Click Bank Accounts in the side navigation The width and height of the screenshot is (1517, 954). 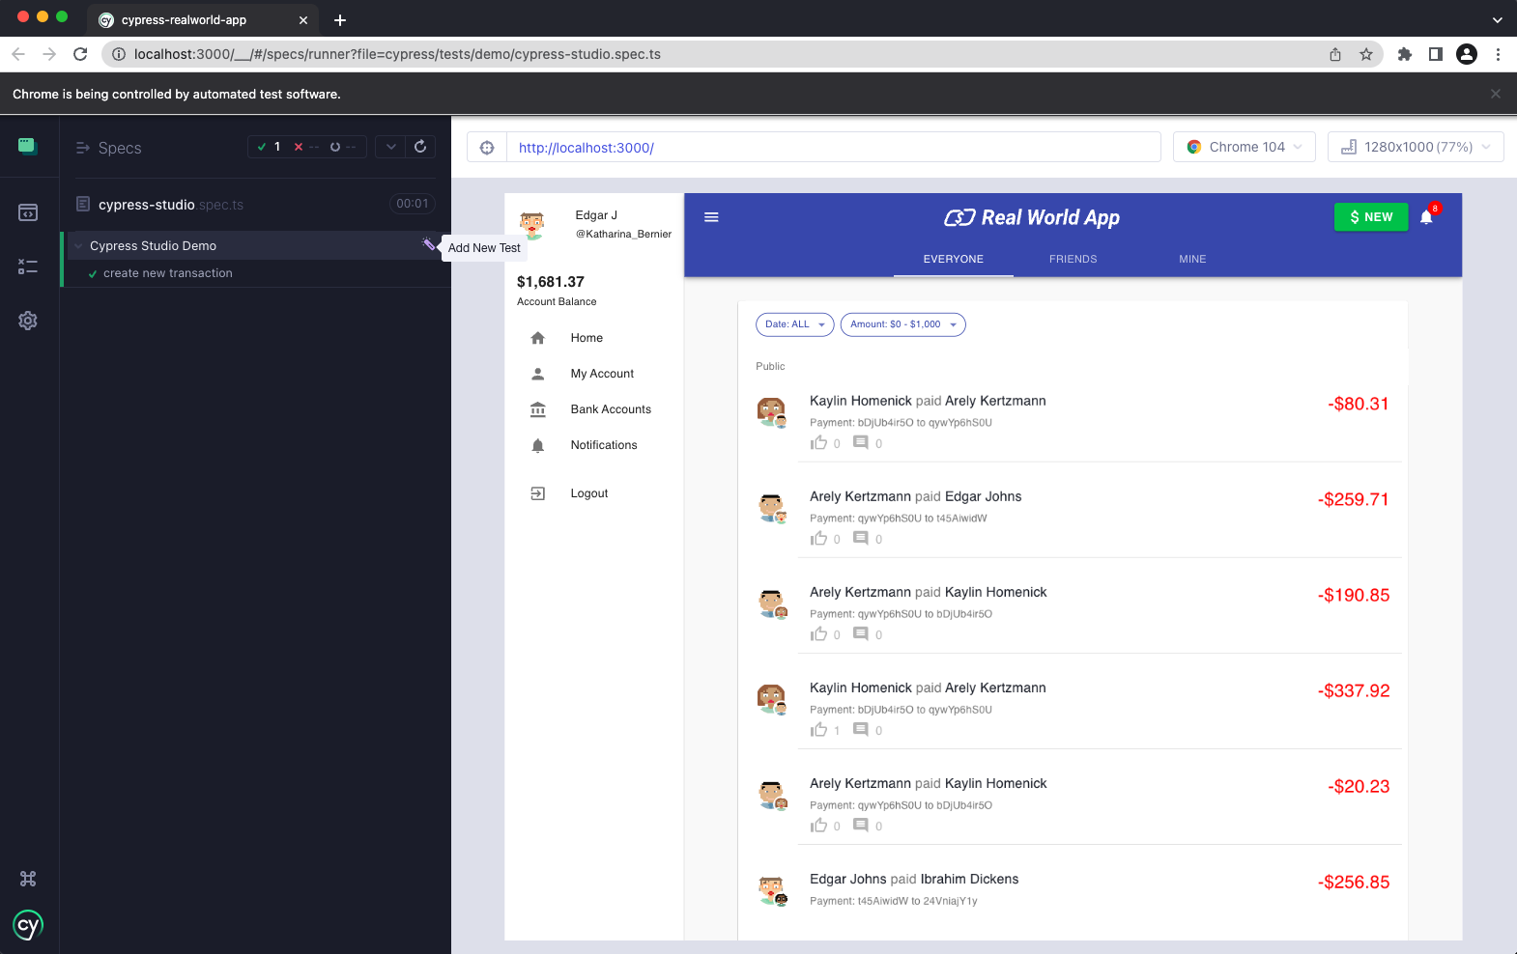click(x=610, y=409)
